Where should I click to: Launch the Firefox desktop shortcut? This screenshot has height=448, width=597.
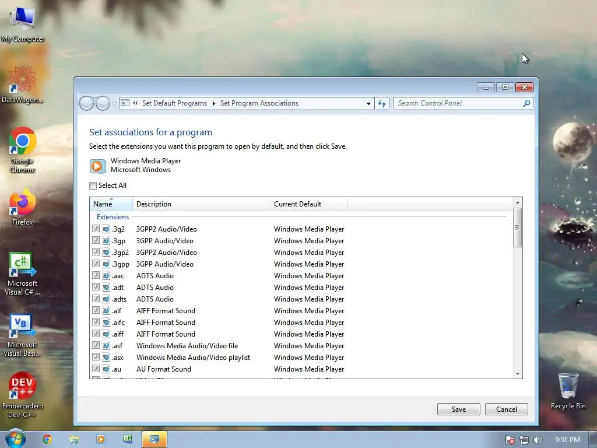23,207
